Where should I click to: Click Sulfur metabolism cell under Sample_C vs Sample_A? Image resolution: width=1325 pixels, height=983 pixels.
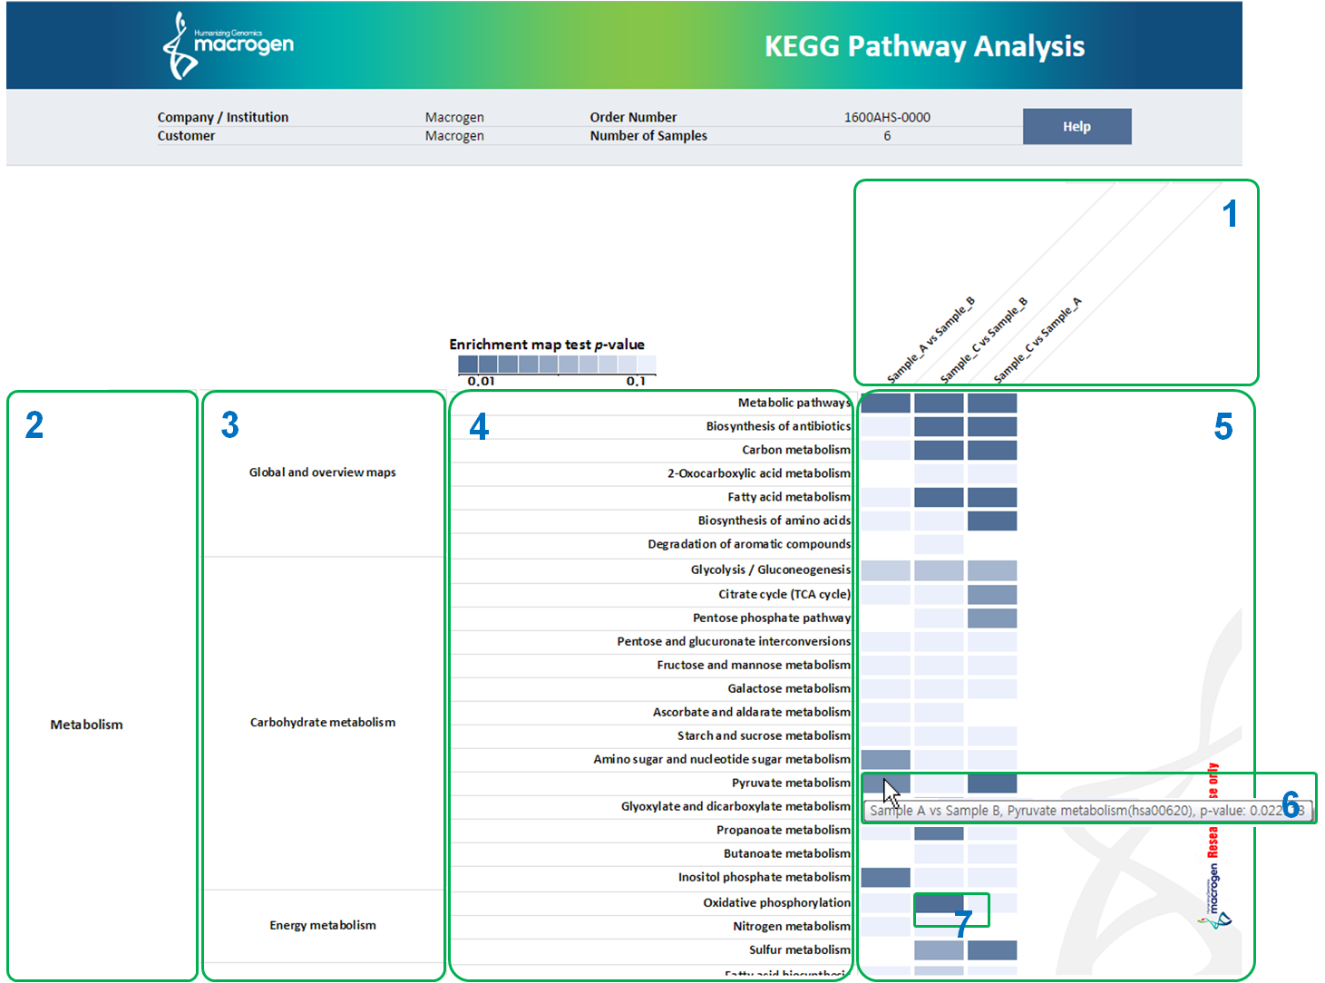[992, 949]
